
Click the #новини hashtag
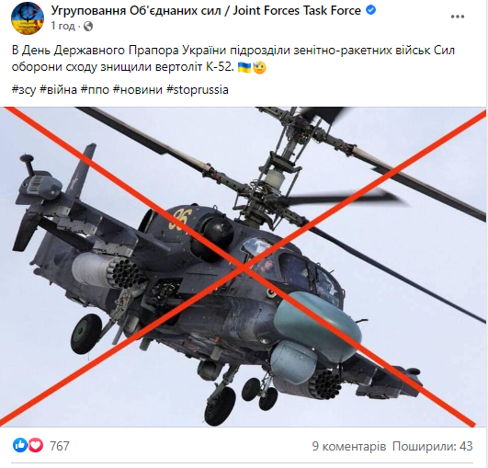click(138, 90)
